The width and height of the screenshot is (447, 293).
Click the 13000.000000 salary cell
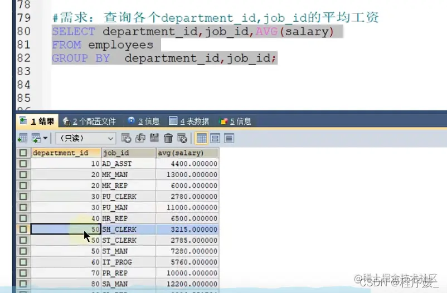pos(188,175)
